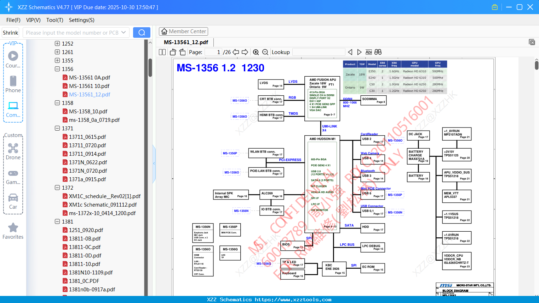This screenshot has width=539, height=303.
Task: Rotate the page counterclockwise
Action: [x=173, y=52]
